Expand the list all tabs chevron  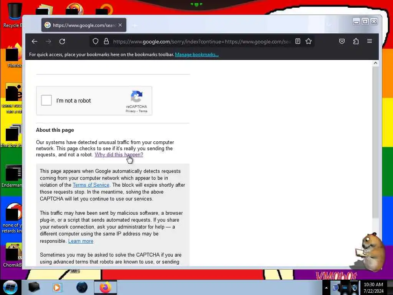coord(329,25)
